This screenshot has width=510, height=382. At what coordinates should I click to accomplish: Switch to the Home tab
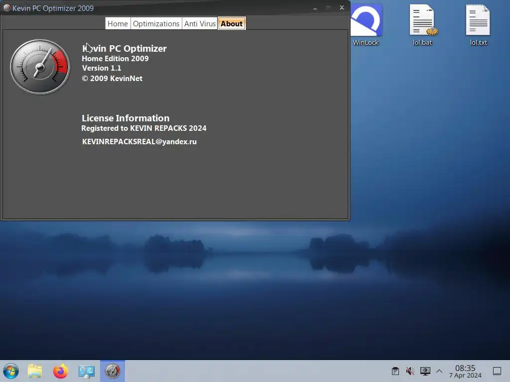tap(118, 24)
